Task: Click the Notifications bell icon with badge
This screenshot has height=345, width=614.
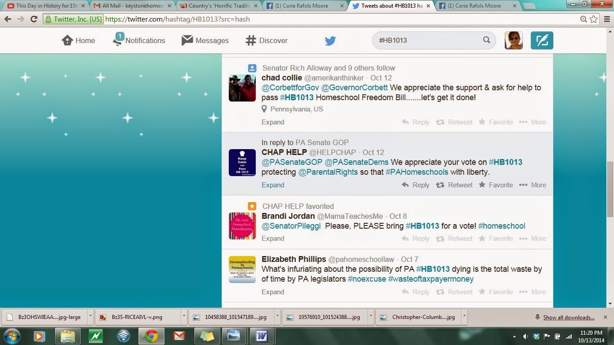Action: (x=118, y=39)
